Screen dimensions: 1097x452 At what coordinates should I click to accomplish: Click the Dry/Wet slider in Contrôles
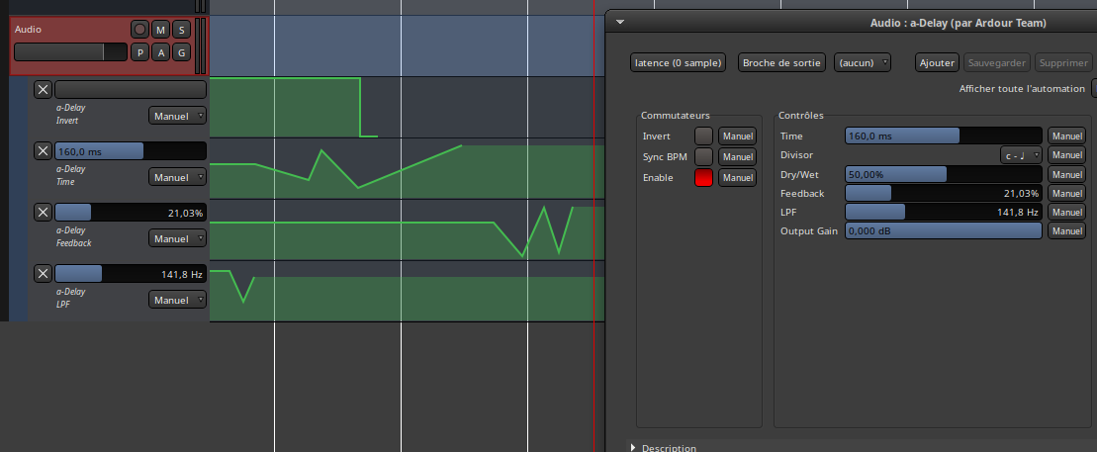click(x=943, y=174)
